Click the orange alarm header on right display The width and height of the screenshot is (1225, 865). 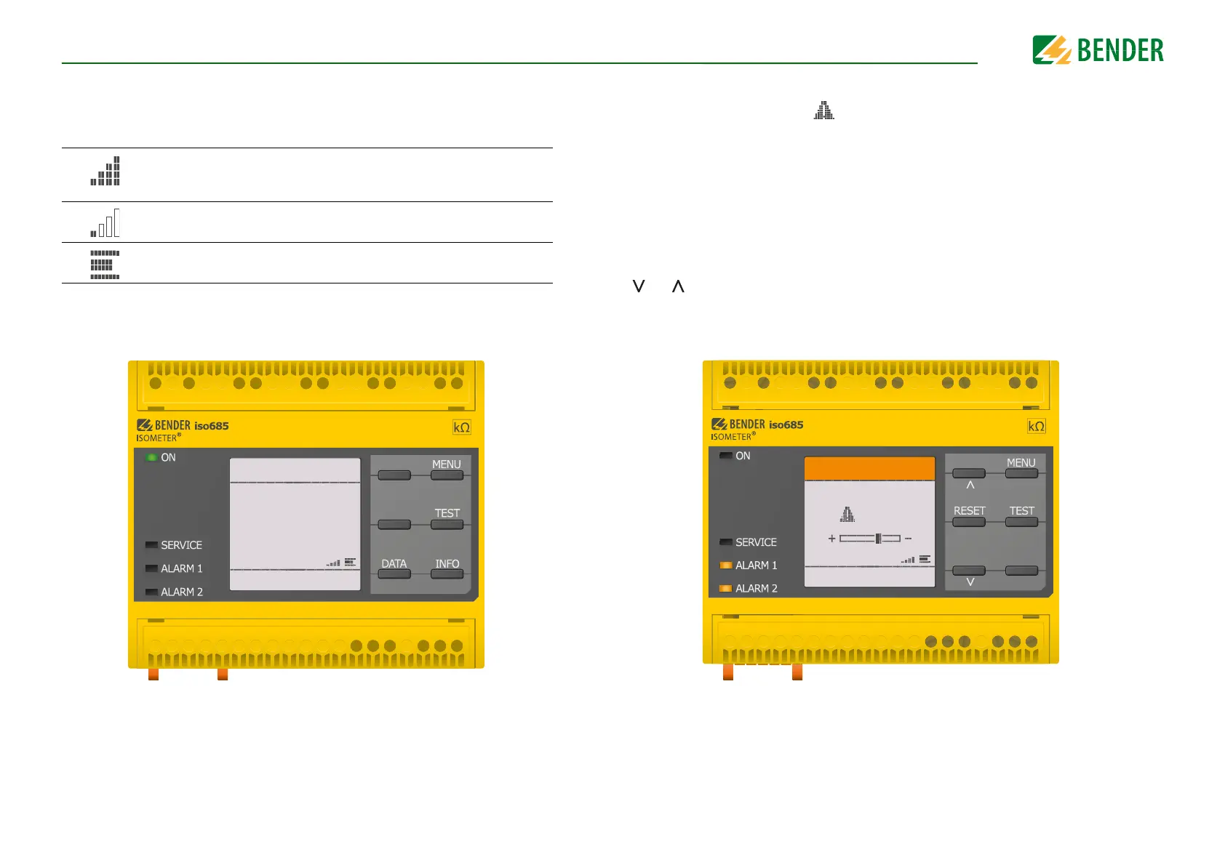click(x=869, y=468)
